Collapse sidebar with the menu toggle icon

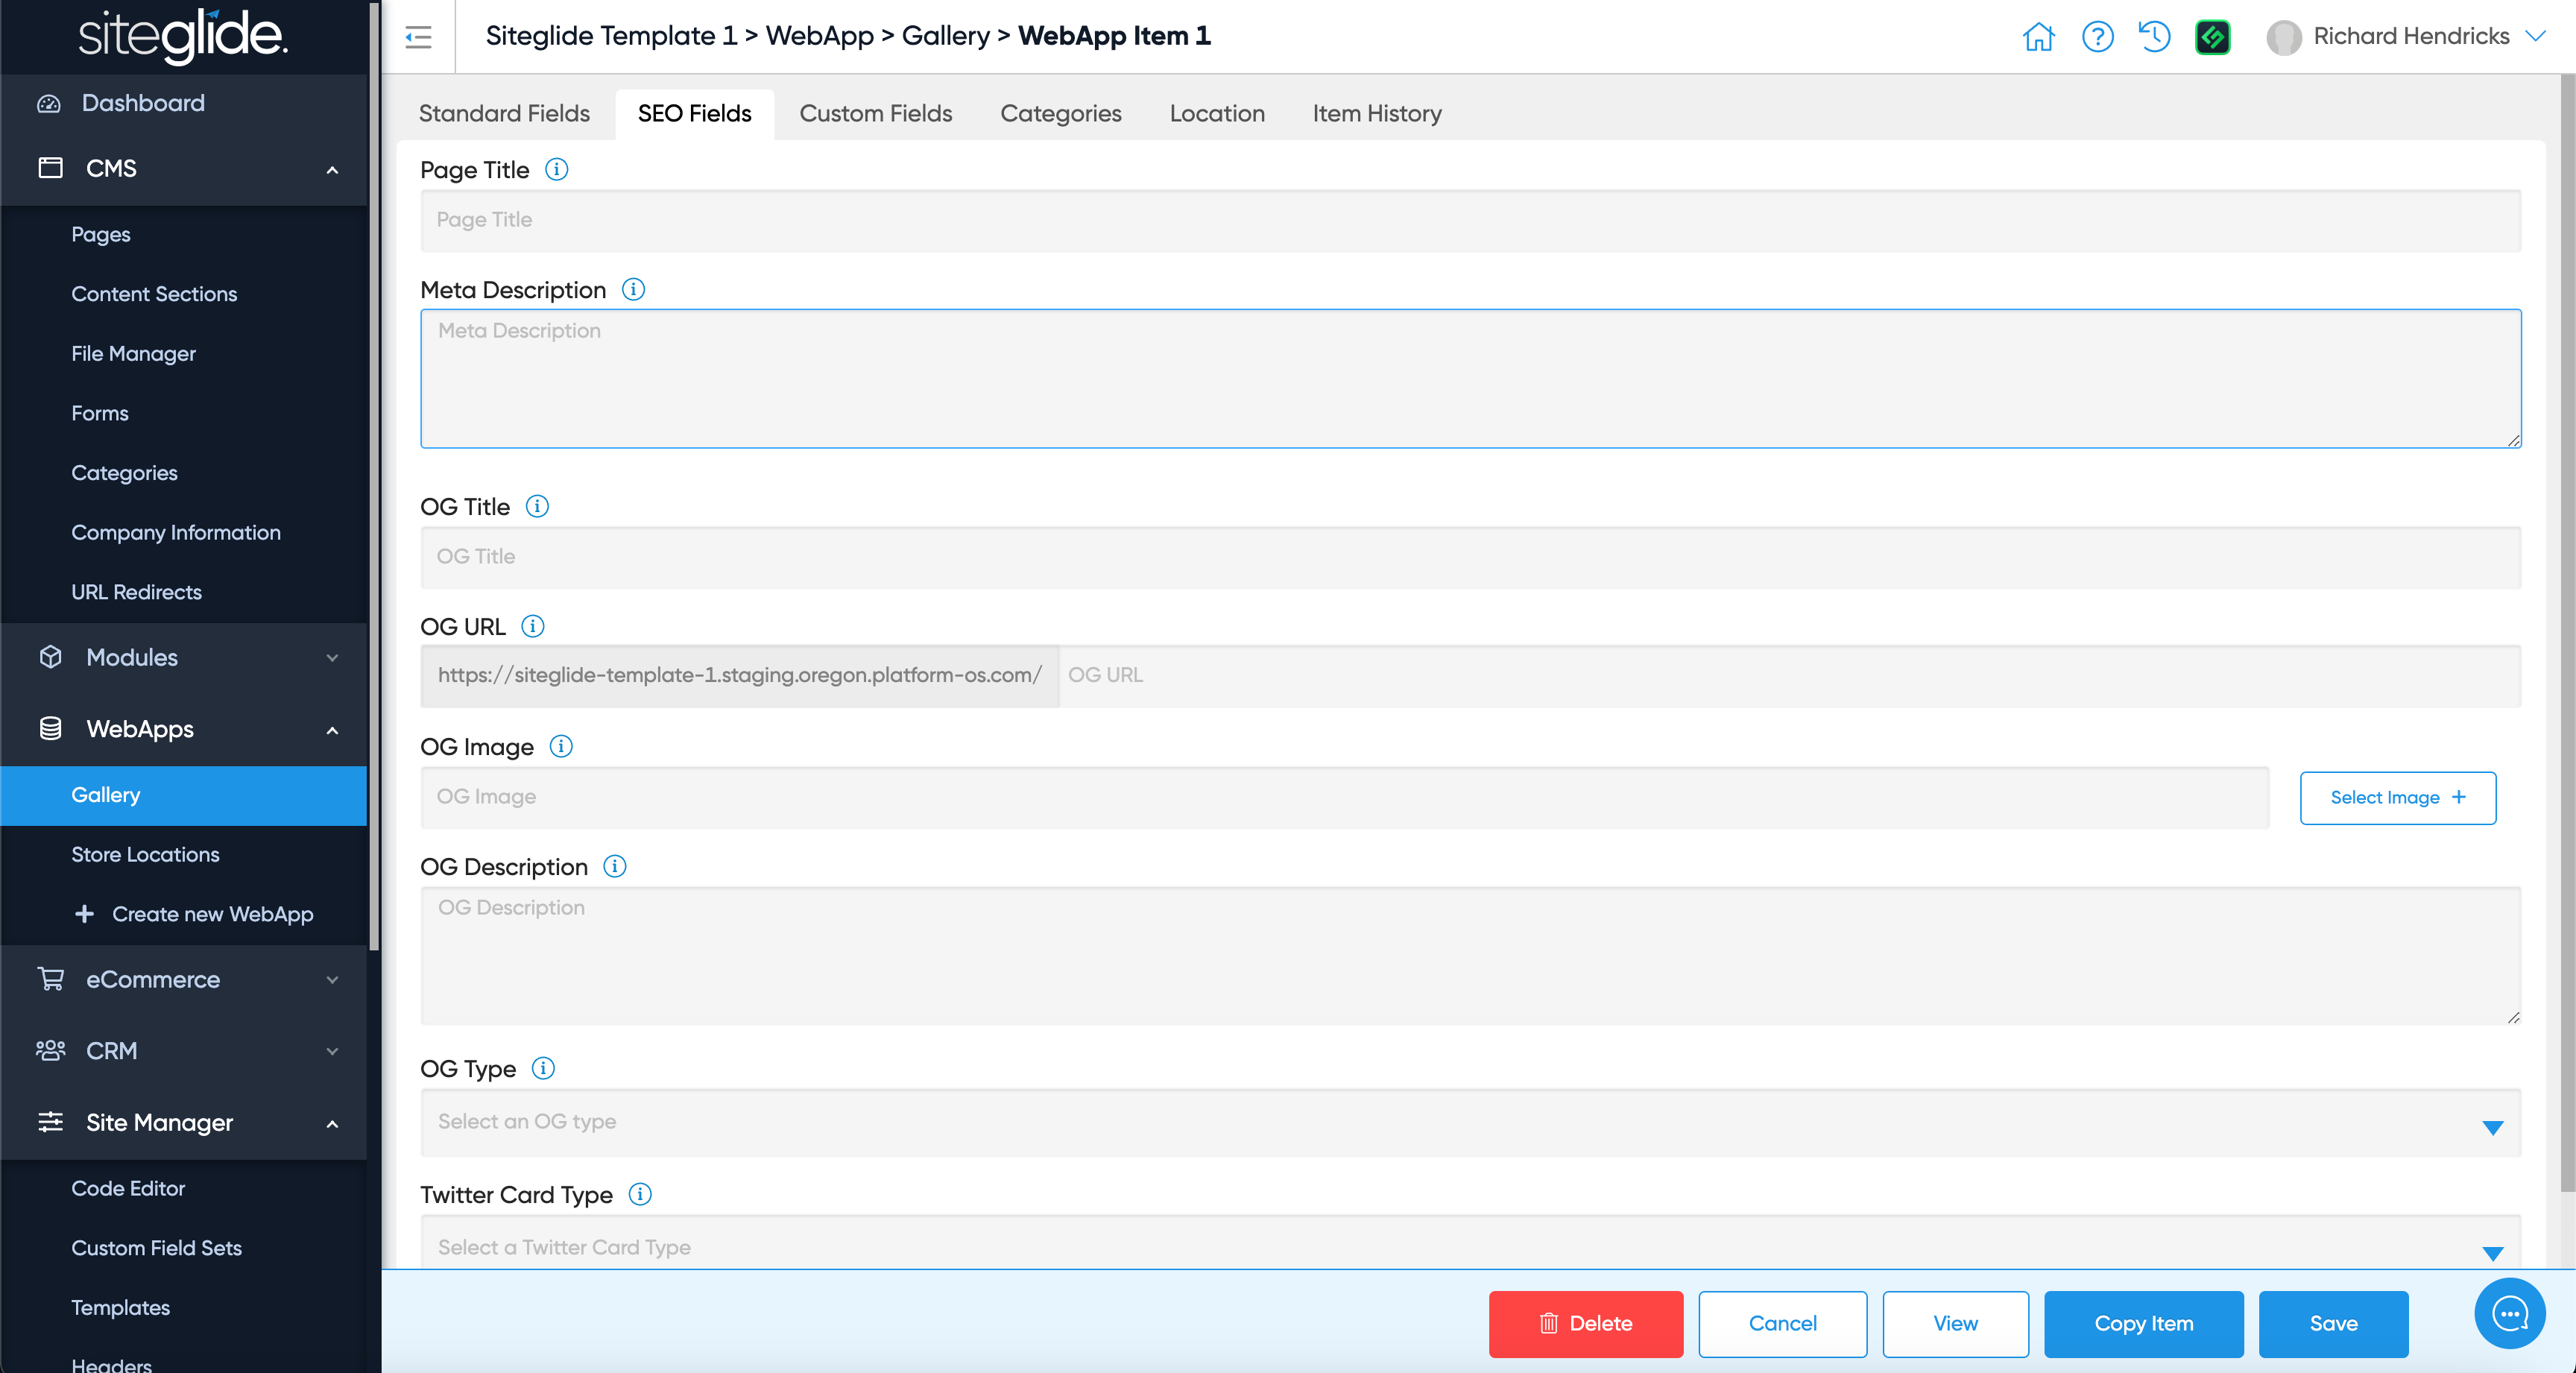pyautogui.click(x=418, y=37)
